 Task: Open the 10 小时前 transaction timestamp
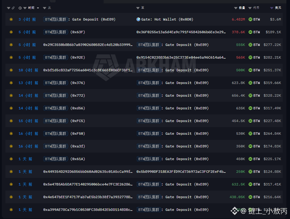coord(28,70)
